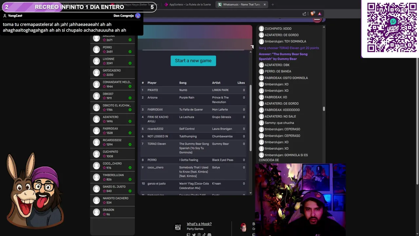Viewport: 419px width, 236px height.
Task: Open the Twitch icon under What's a Mook
Action: pos(189,235)
